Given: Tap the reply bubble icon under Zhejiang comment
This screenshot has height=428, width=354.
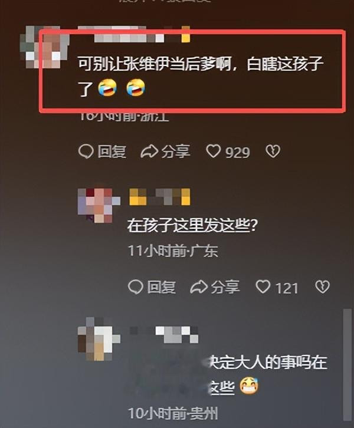Looking at the screenshot, I should (x=86, y=152).
